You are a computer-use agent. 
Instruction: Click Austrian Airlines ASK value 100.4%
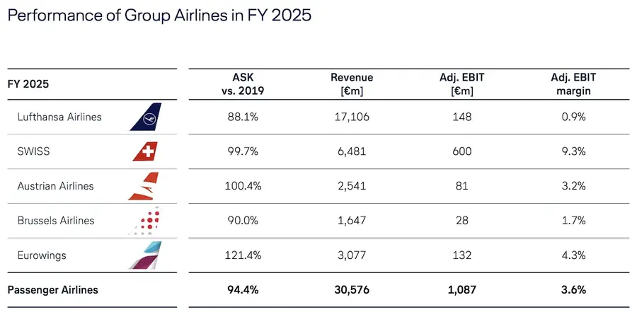(243, 186)
